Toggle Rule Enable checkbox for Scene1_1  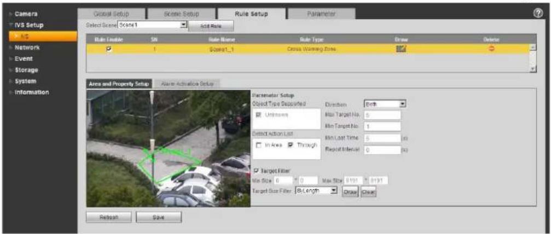point(109,50)
